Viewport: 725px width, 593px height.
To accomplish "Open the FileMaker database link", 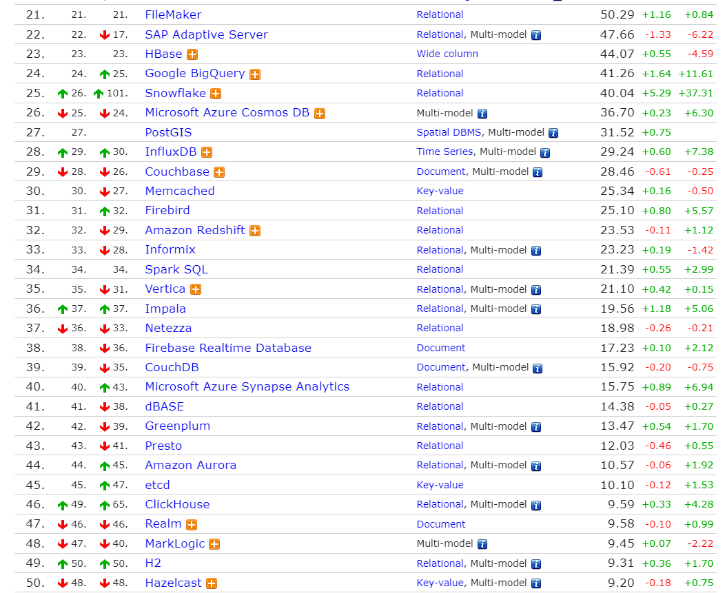I will (174, 14).
